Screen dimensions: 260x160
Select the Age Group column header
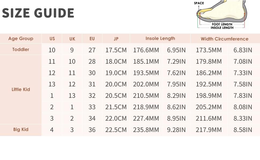[x=21, y=39]
